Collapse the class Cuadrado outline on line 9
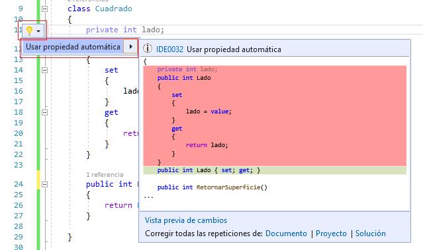 point(45,9)
